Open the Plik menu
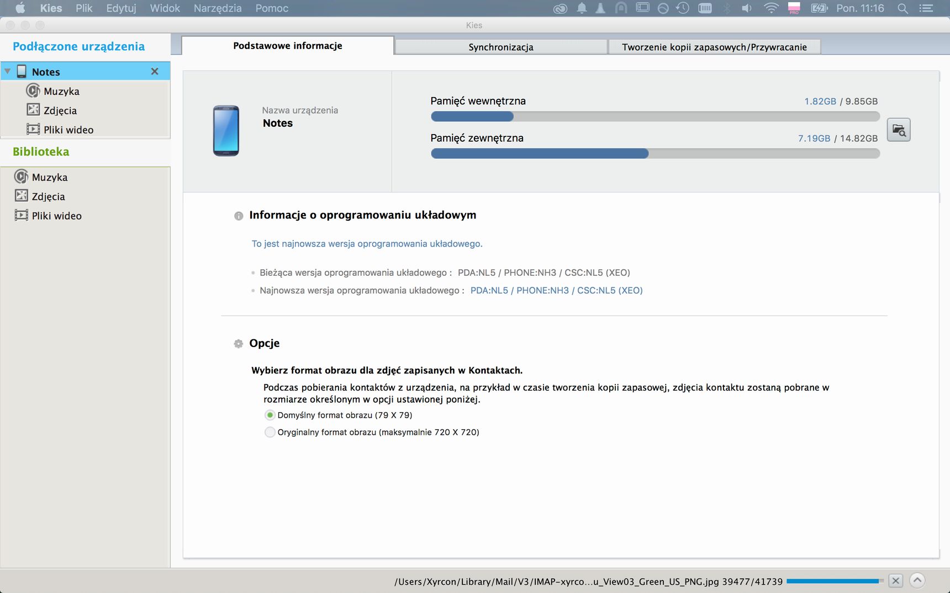Image resolution: width=950 pixels, height=593 pixels. click(84, 8)
